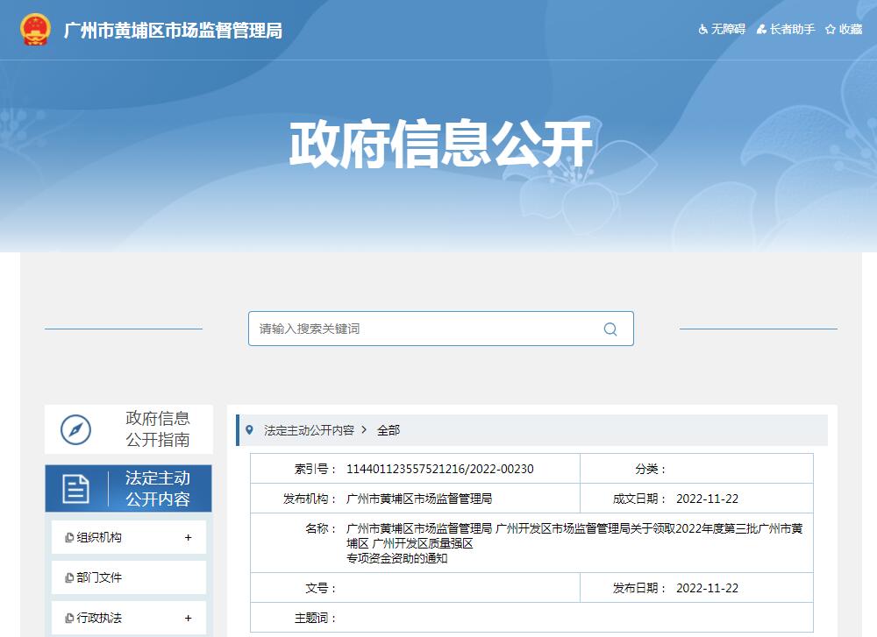Click the national emblem logo in header
The width and height of the screenshot is (877, 637).
point(36,30)
